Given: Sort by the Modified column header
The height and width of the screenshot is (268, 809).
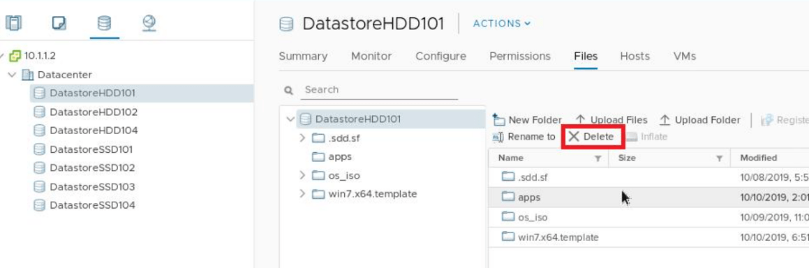Looking at the screenshot, I should click(x=759, y=158).
